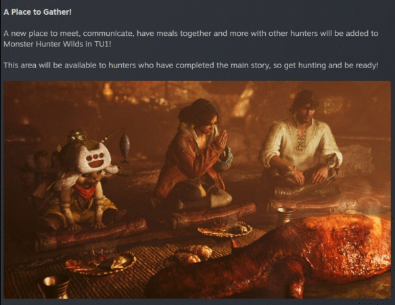Viewport: 395px width, 305px height.
Task: Click the "Monster Hunter Wilds in TU1!" text
Action: (57, 44)
